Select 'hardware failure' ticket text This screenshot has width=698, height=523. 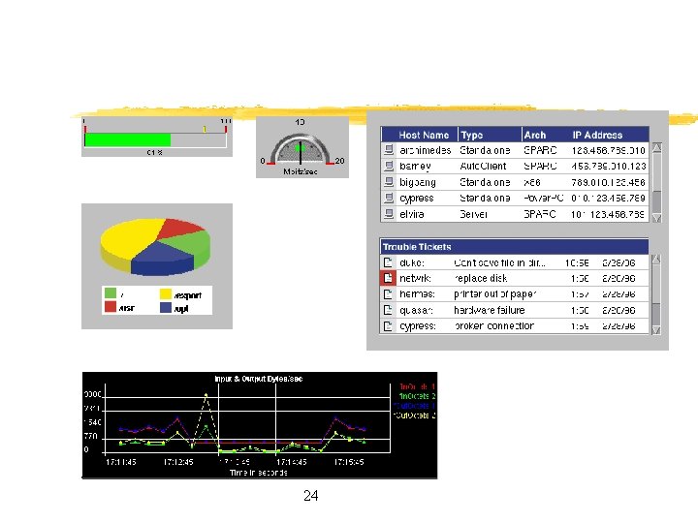click(490, 311)
